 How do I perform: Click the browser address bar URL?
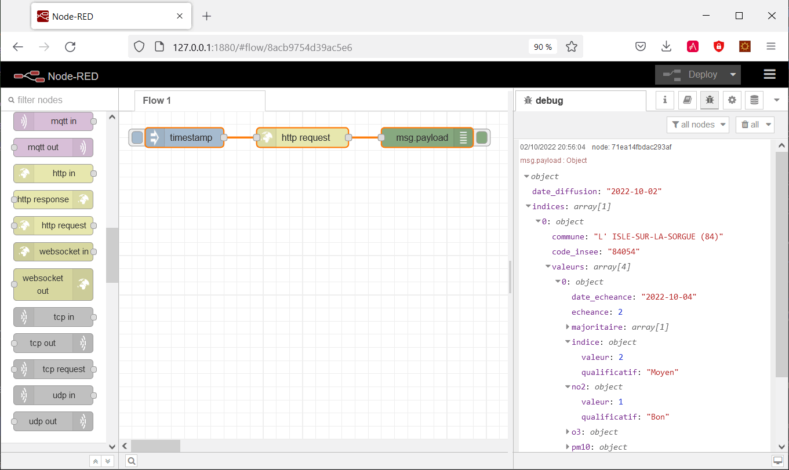point(263,47)
